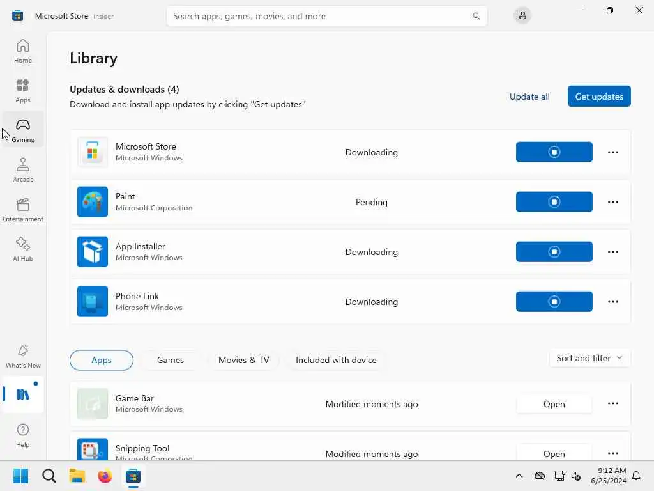Image resolution: width=654 pixels, height=491 pixels.
Task: Open the AI Hub section
Action: pos(23,249)
